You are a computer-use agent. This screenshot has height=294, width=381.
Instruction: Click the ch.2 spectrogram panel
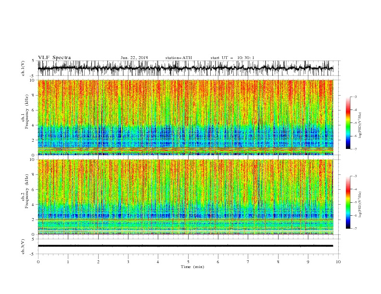(x=185, y=197)
